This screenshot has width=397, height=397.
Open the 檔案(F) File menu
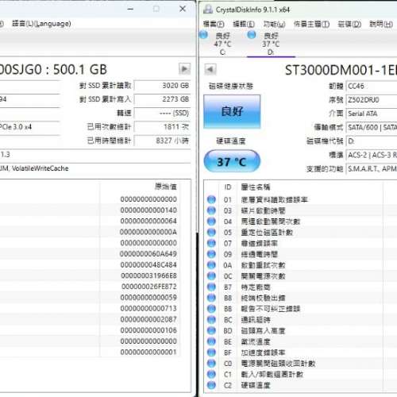pyautogui.click(x=214, y=24)
